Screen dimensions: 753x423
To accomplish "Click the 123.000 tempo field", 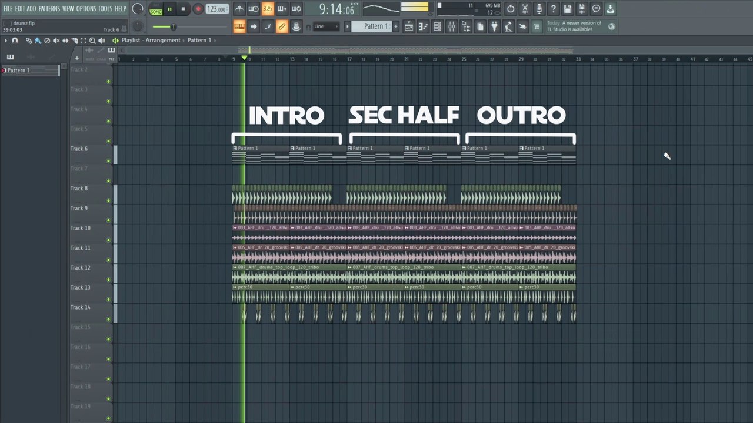I will pos(216,9).
